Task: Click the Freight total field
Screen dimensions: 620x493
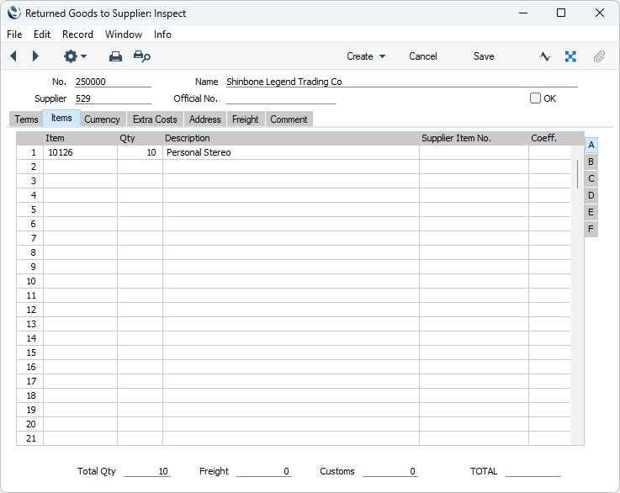Action: click(x=264, y=471)
